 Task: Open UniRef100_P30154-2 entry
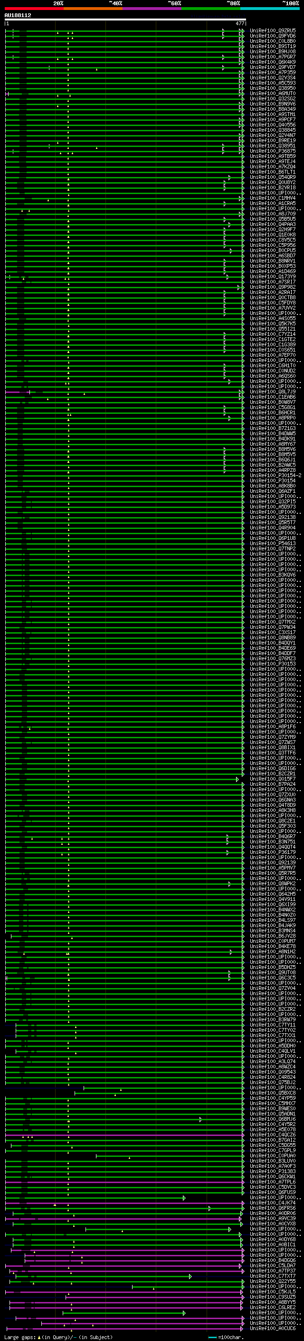click(x=275, y=475)
